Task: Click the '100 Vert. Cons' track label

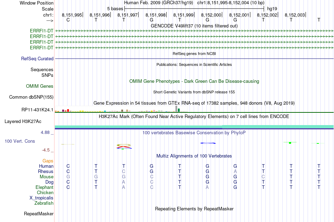Action: (x=20, y=141)
